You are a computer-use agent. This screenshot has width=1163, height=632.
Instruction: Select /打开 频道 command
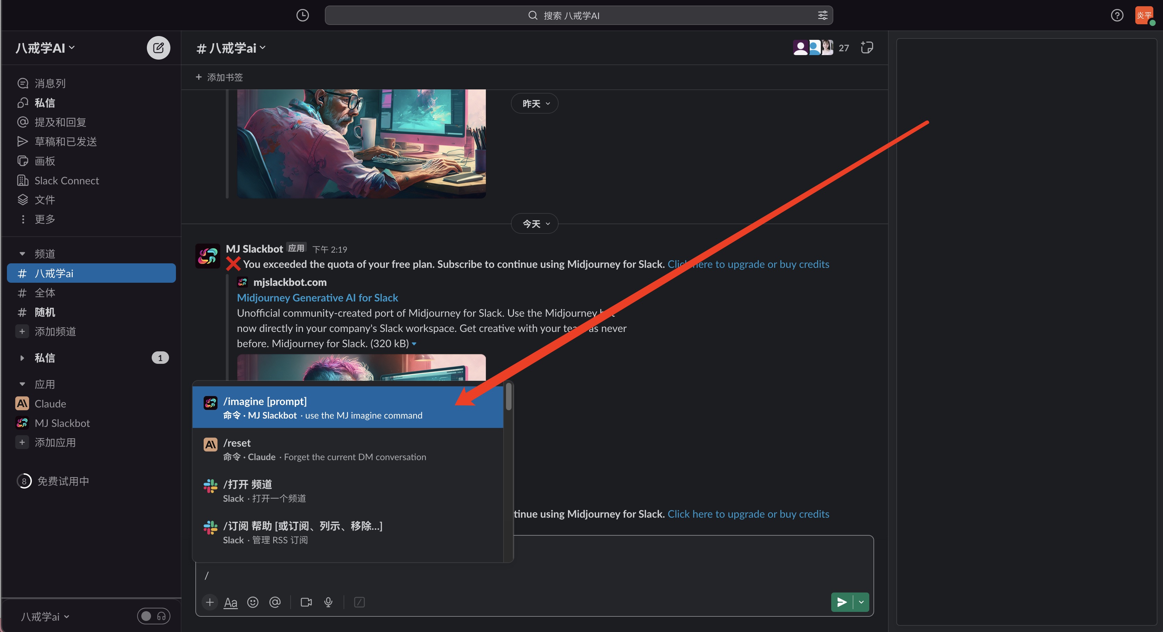(x=348, y=491)
